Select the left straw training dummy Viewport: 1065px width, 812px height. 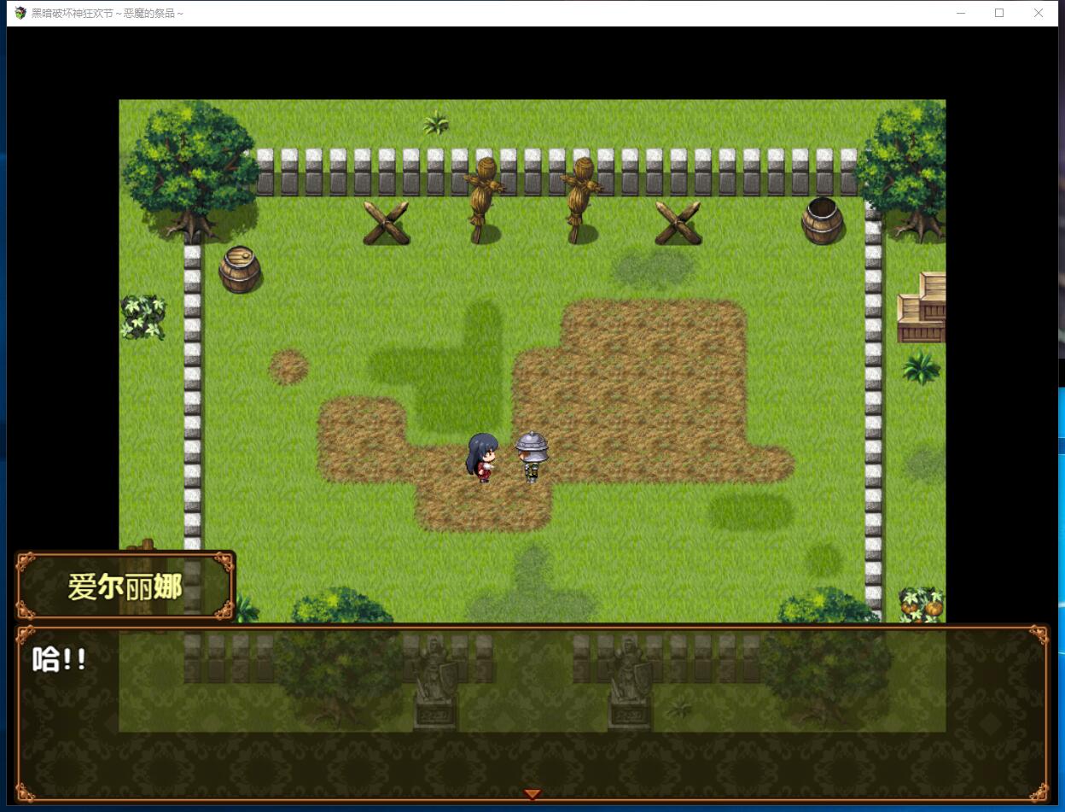coord(484,199)
